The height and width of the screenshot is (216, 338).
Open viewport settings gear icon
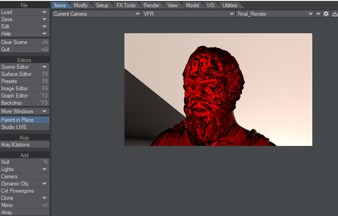(326, 14)
